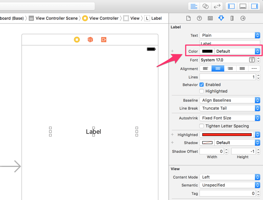This screenshot has width=263, height=200.
Task: Hide the Navigator panel
Action: pyautogui.click(x=231, y=7)
